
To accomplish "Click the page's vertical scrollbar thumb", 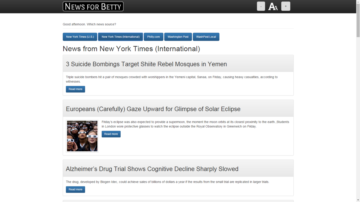I will point(358,19).
